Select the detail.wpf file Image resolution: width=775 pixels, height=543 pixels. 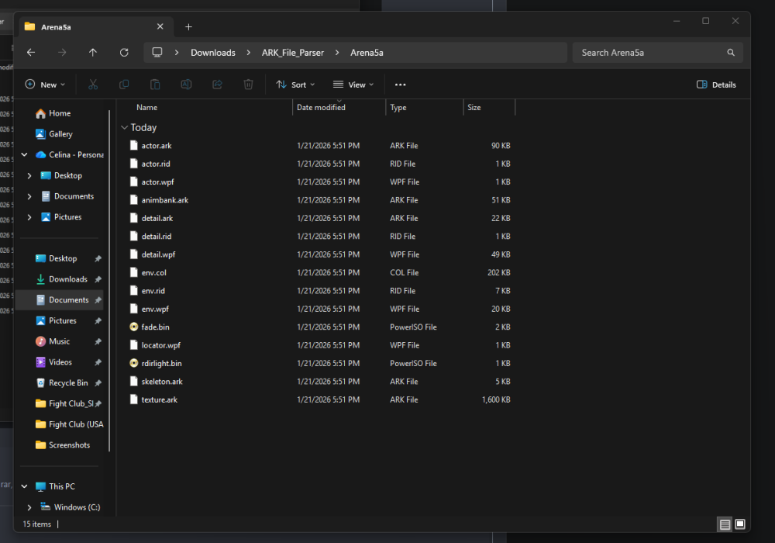click(158, 254)
